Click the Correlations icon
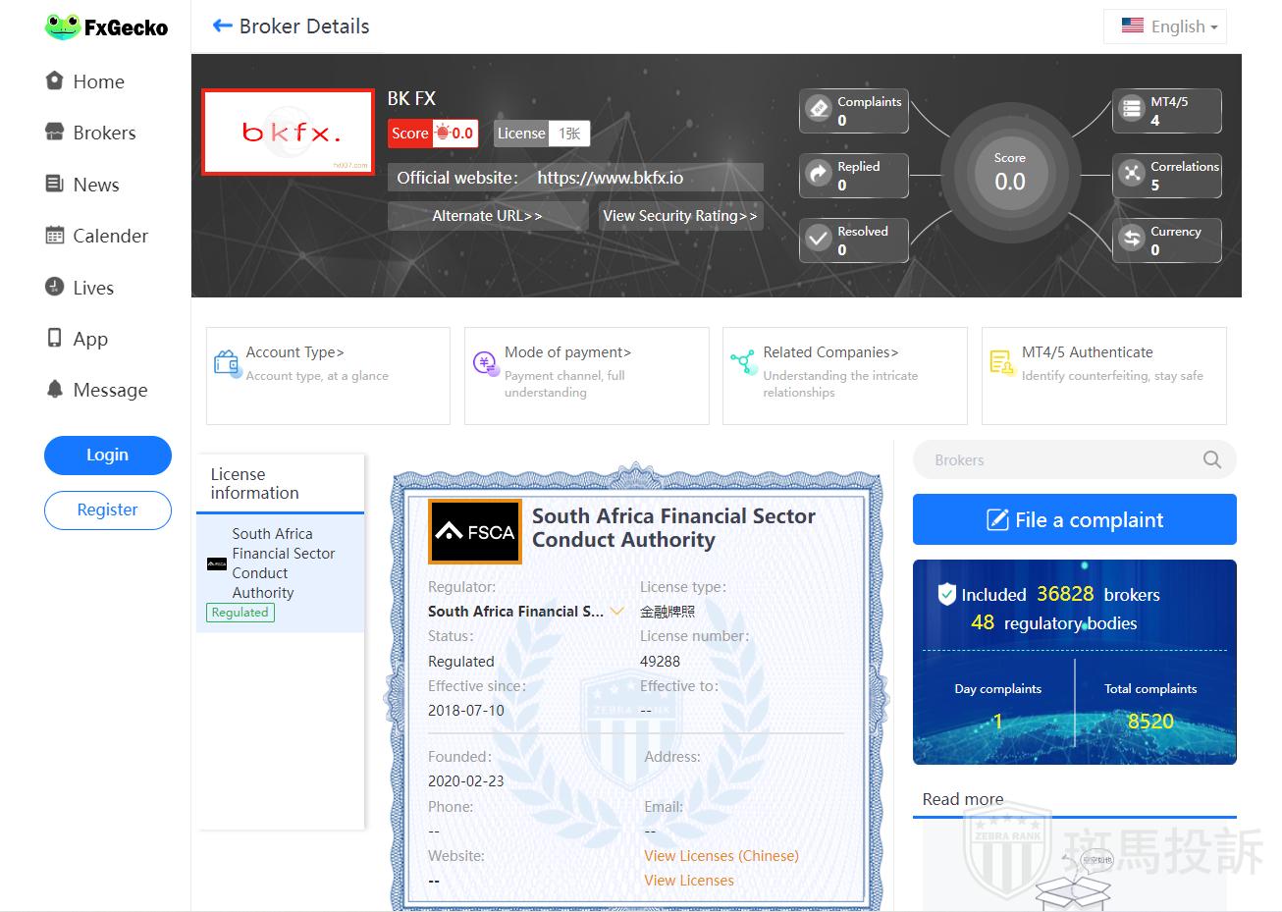This screenshot has width=1282, height=912. click(1132, 174)
